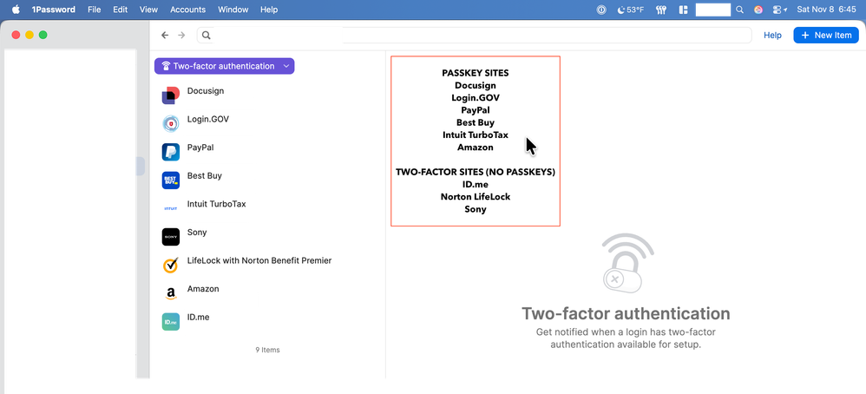Open the Accounts menu

click(x=187, y=10)
